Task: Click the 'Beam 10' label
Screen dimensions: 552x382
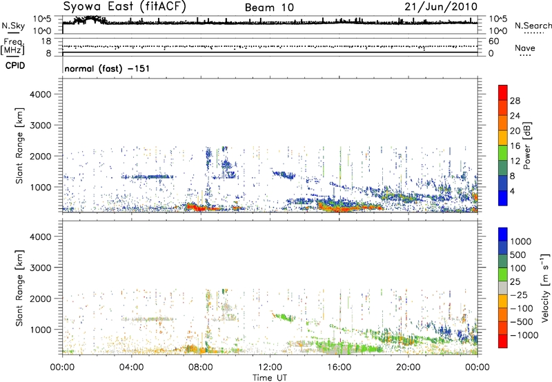Action: click(x=269, y=8)
